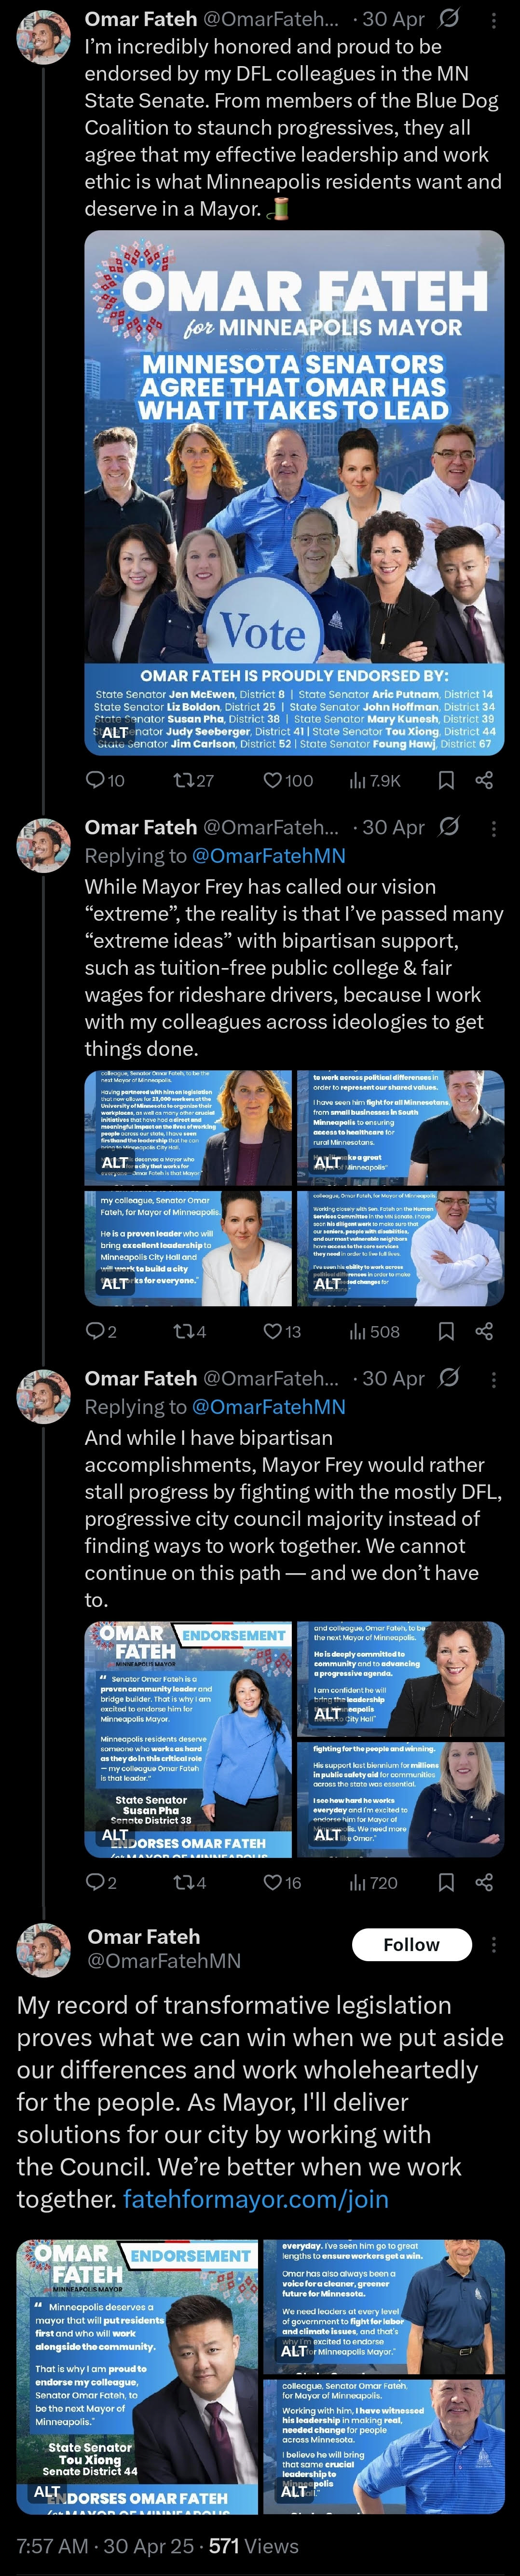Open more options on Mayor Frey 'extreme' tweet

click(493, 828)
